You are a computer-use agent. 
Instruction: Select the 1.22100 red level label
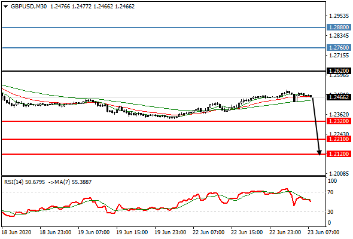pos(339,139)
